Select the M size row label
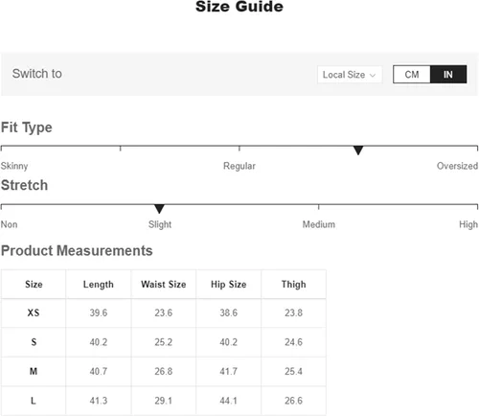The width and height of the screenshot is (479, 416). 34,371
